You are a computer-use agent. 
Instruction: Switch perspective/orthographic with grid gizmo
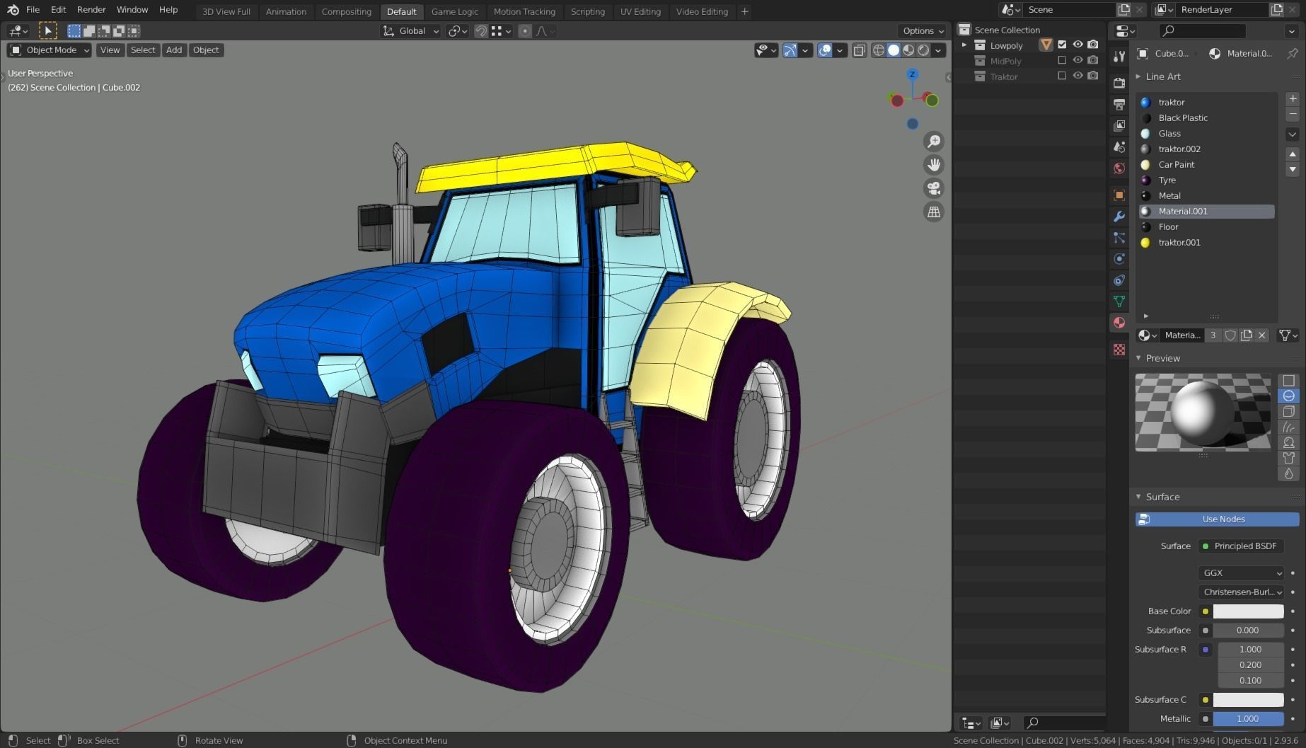pos(934,212)
